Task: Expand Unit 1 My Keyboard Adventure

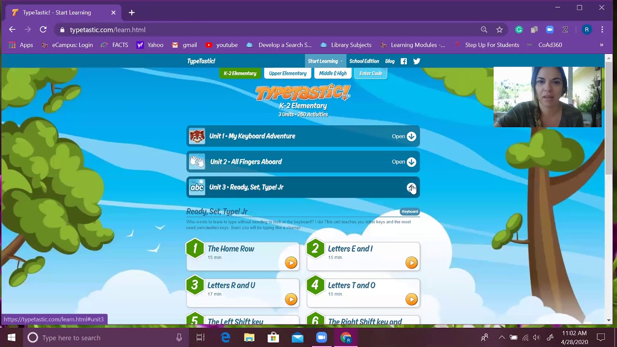Action: click(x=411, y=136)
